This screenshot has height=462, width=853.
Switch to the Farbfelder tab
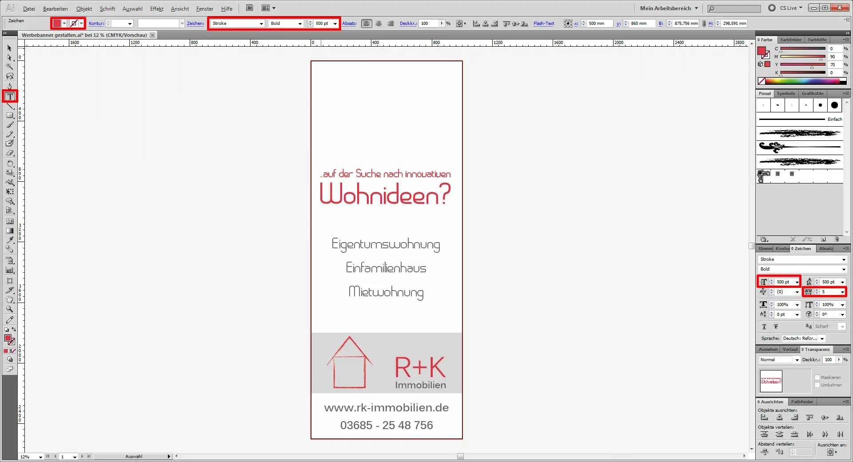(790, 40)
